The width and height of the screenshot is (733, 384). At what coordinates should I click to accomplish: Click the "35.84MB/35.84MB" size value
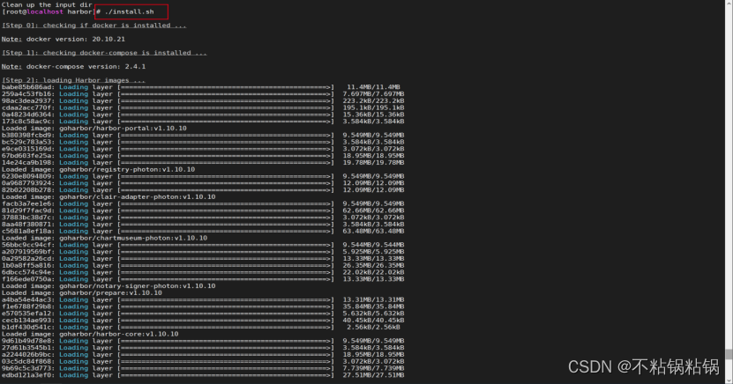[373, 306]
